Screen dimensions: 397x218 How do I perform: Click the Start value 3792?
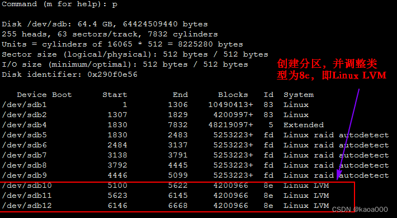[117, 165]
